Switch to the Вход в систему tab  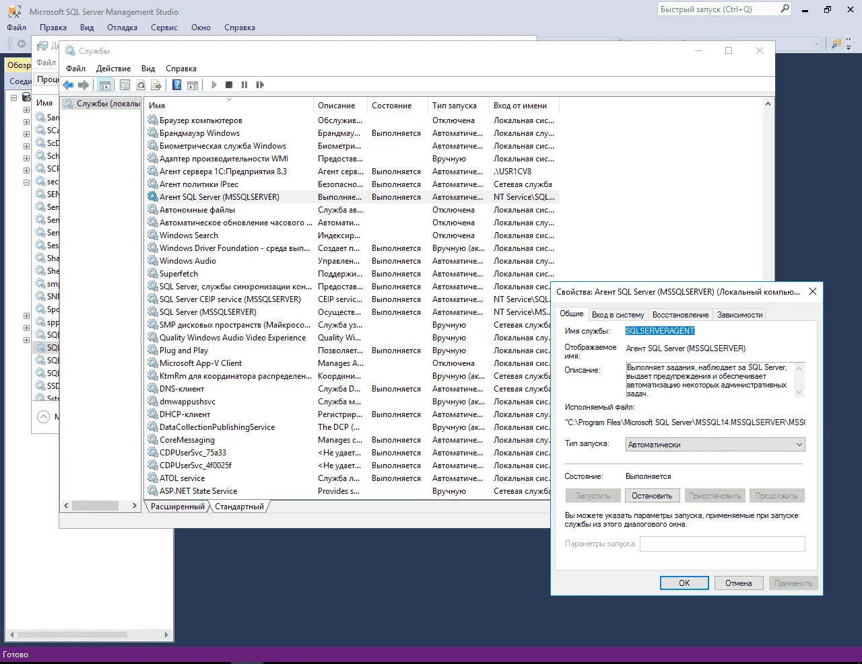click(x=618, y=315)
